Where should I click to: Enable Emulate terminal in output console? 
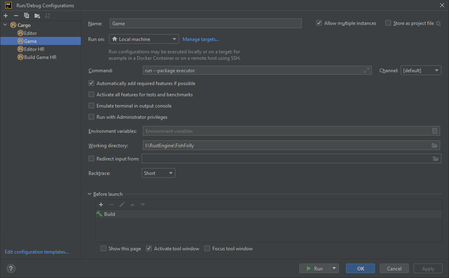[x=91, y=106]
